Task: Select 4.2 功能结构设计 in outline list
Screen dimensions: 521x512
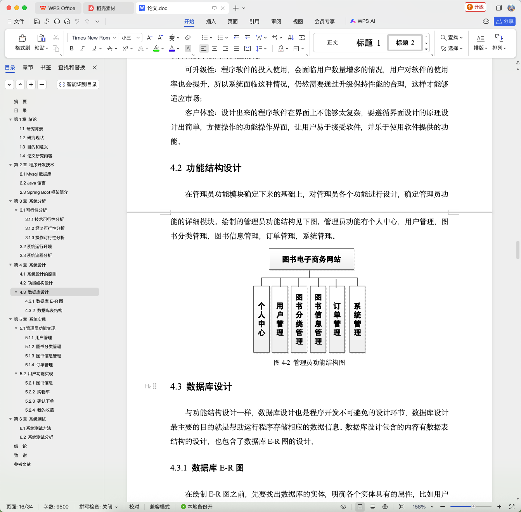Action: click(36, 283)
